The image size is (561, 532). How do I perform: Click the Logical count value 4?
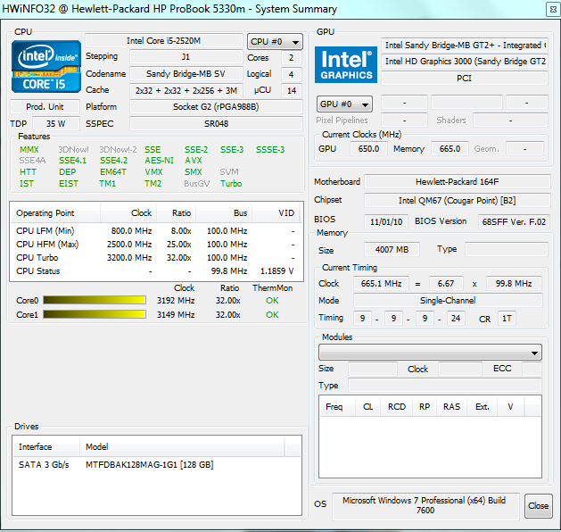click(x=292, y=74)
